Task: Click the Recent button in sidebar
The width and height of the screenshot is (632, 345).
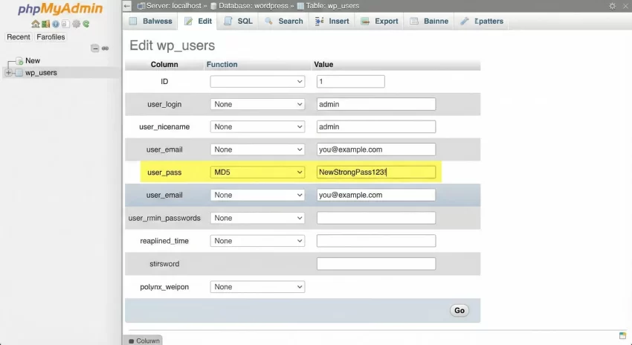Action: click(19, 36)
